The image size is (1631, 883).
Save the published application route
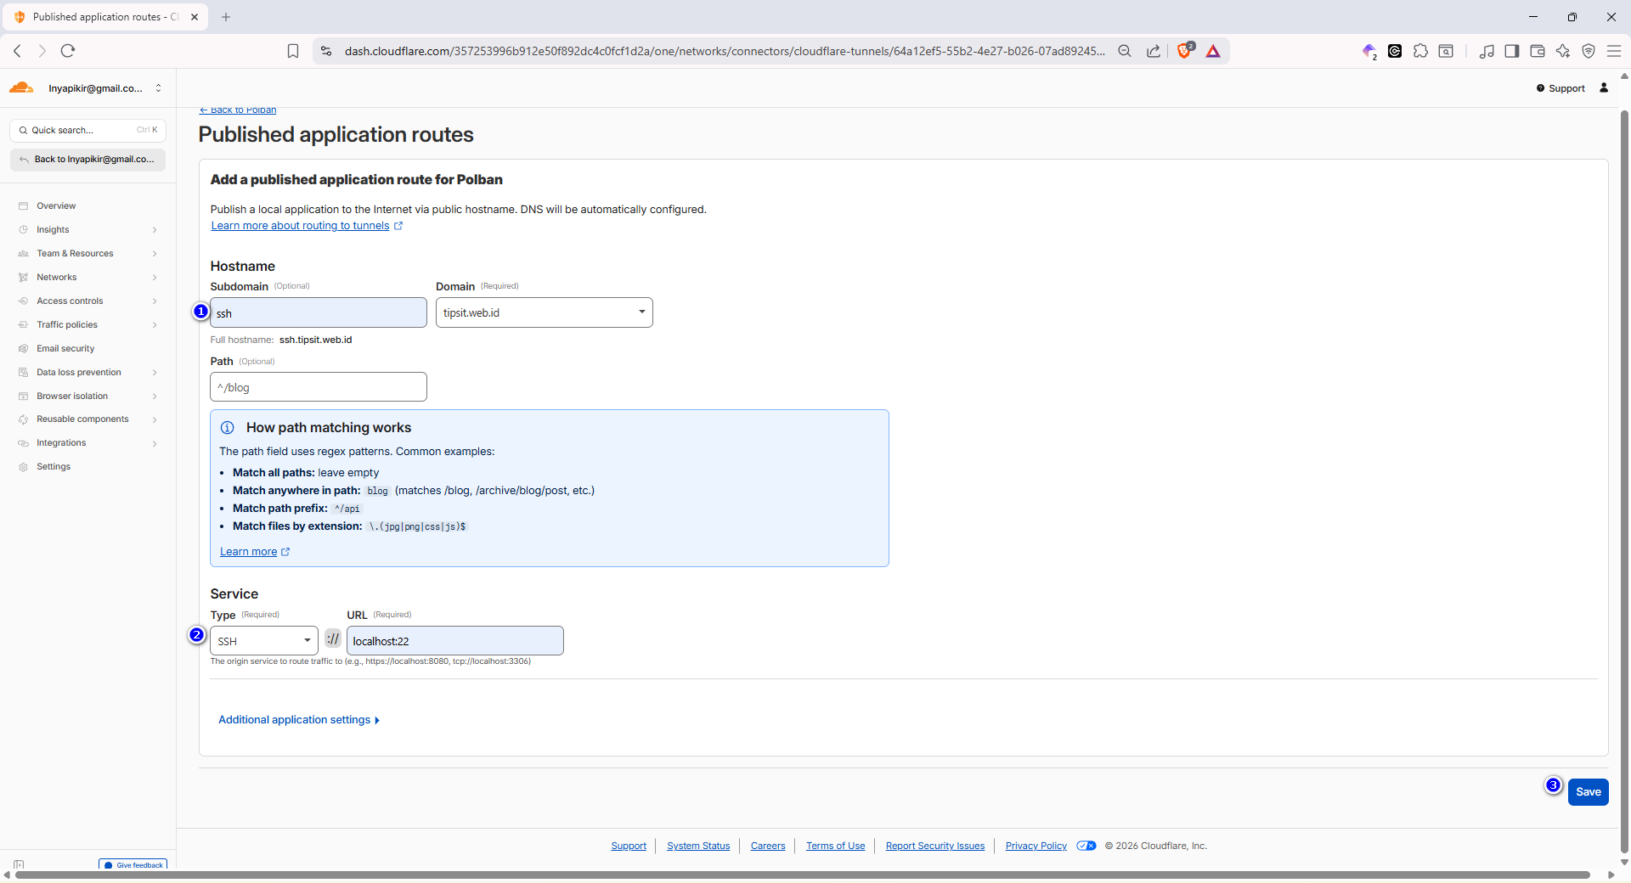[x=1589, y=792]
